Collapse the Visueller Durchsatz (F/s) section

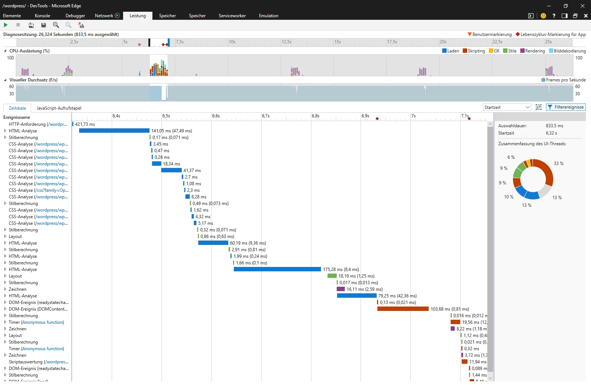[5, 80]
